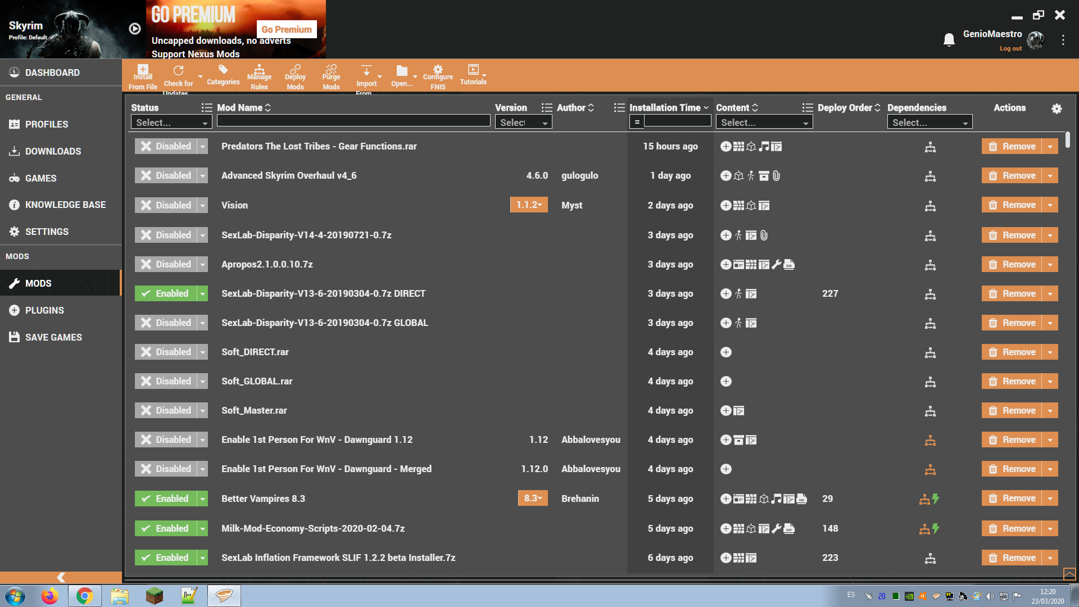Open the Dependencies filter dropdown

pyautogui.click(x=930, y=123)
